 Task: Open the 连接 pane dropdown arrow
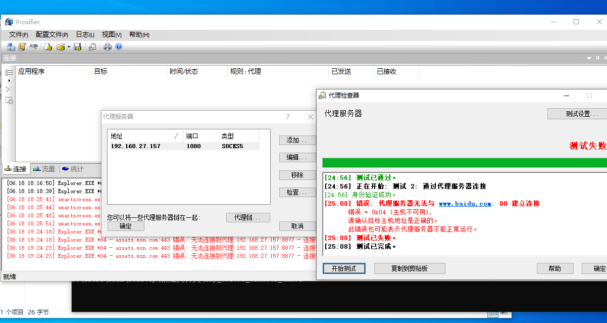[589, 58]
